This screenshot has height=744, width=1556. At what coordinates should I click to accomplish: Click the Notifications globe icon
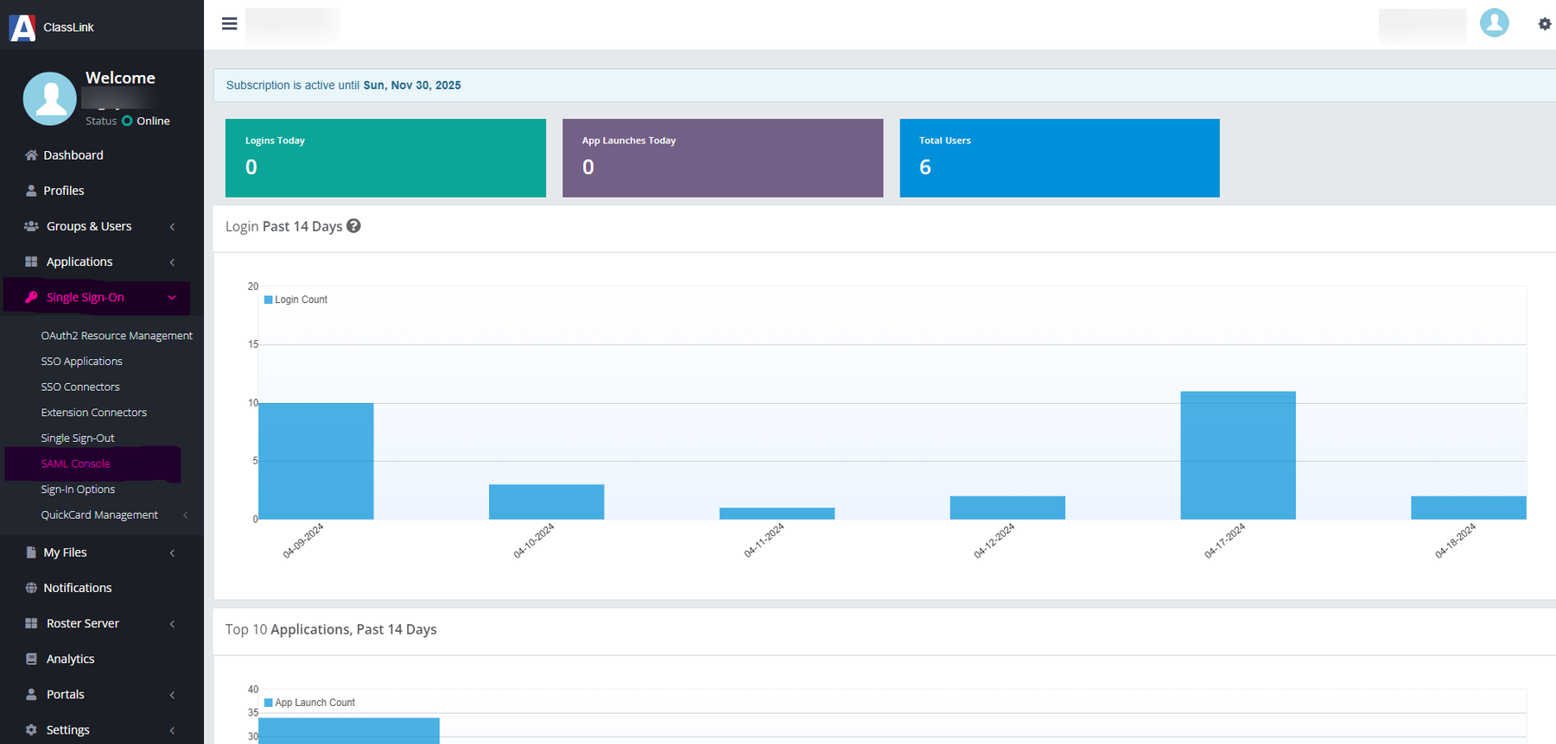31,588
